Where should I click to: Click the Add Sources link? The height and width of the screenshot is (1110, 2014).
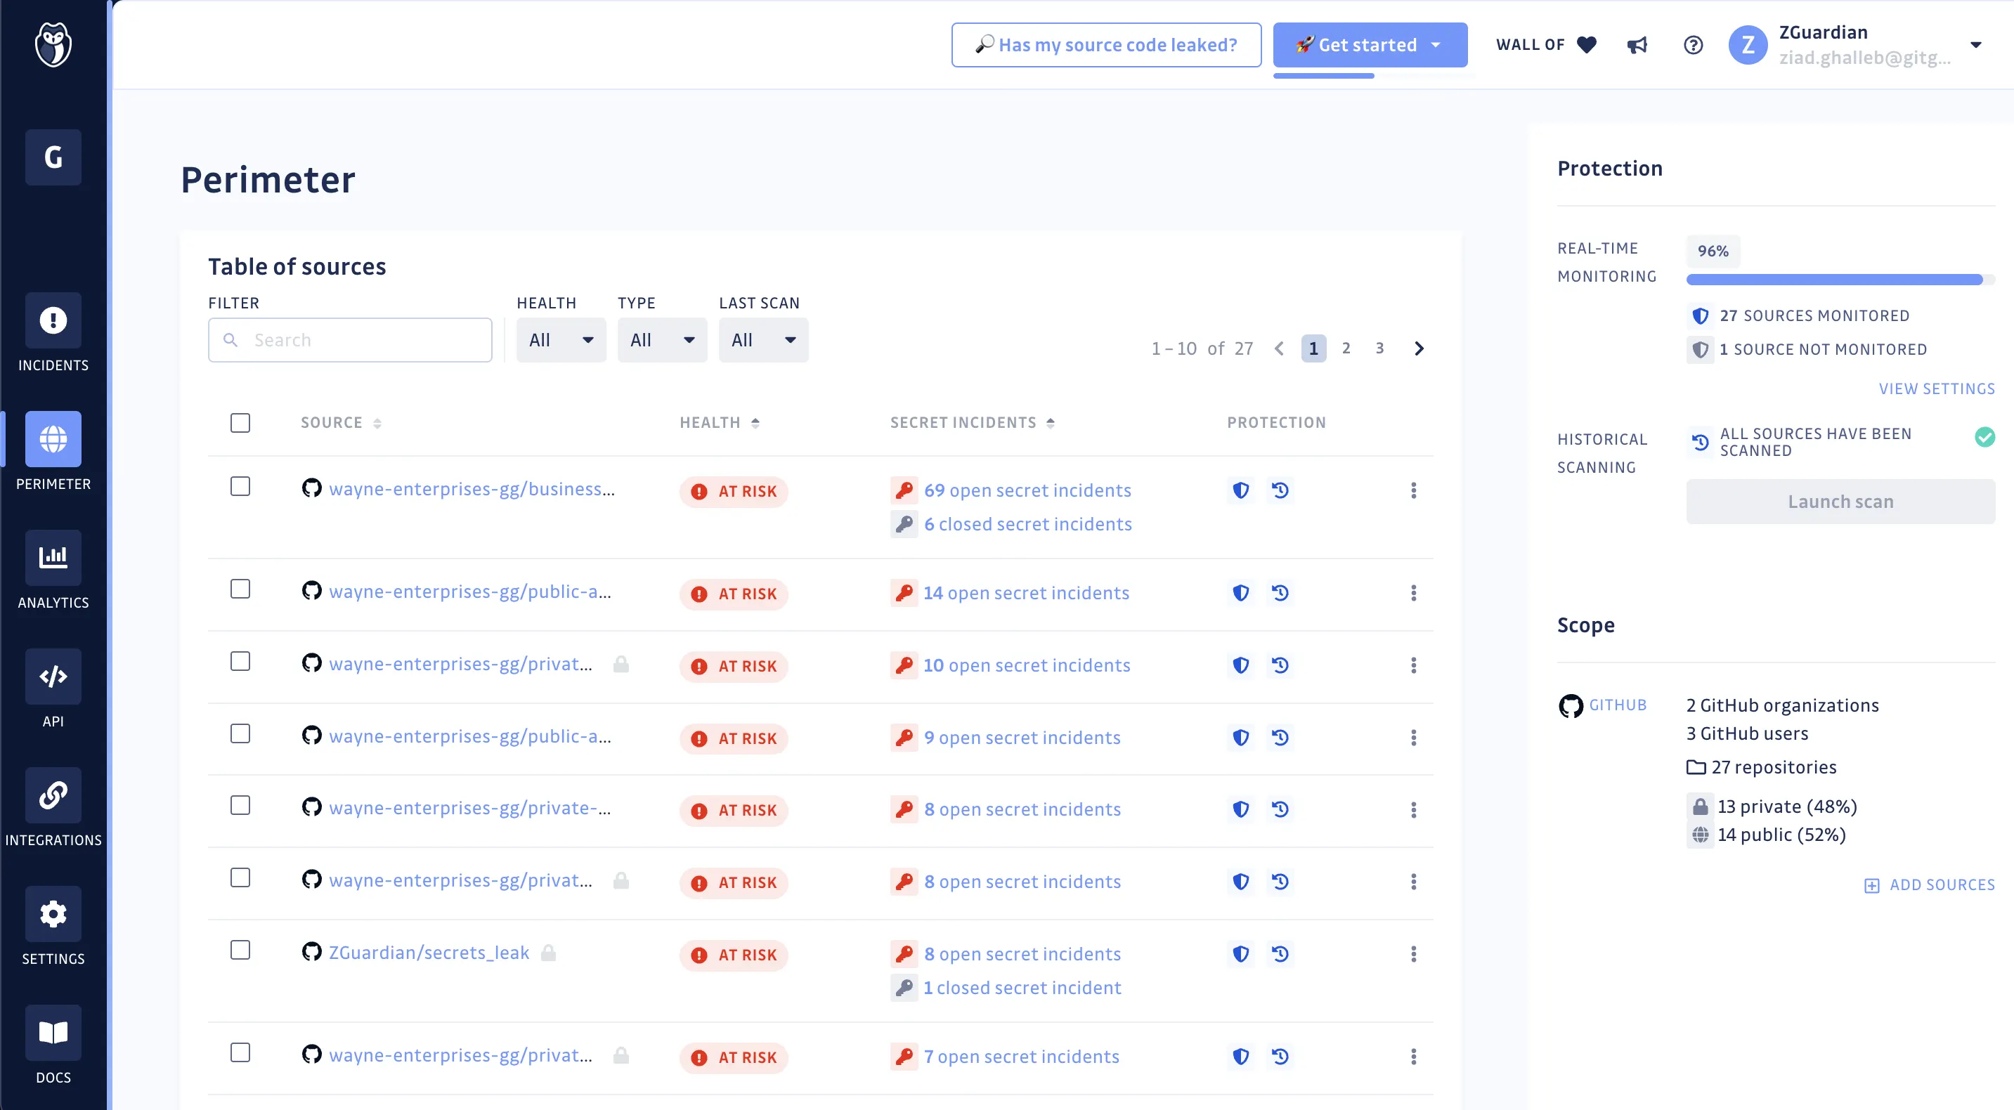pyautogui.click(x=1930, y=885)
